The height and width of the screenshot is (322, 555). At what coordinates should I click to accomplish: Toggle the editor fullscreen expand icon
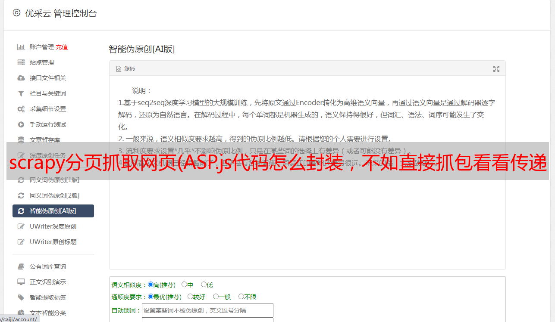tap(496, 69)
